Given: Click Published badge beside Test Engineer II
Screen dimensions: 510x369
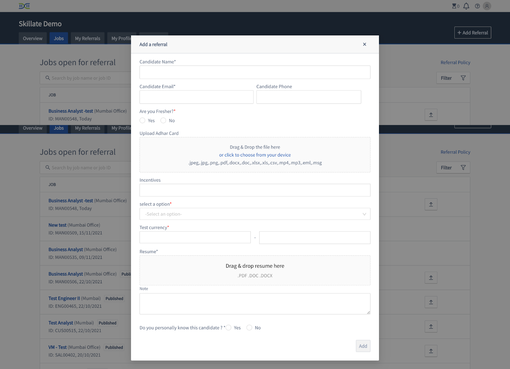Looking at the screenshot, I should (x=114, y=299).
